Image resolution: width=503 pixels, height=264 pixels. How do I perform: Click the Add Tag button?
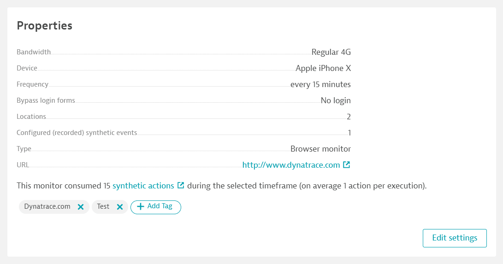click(155, 207)
